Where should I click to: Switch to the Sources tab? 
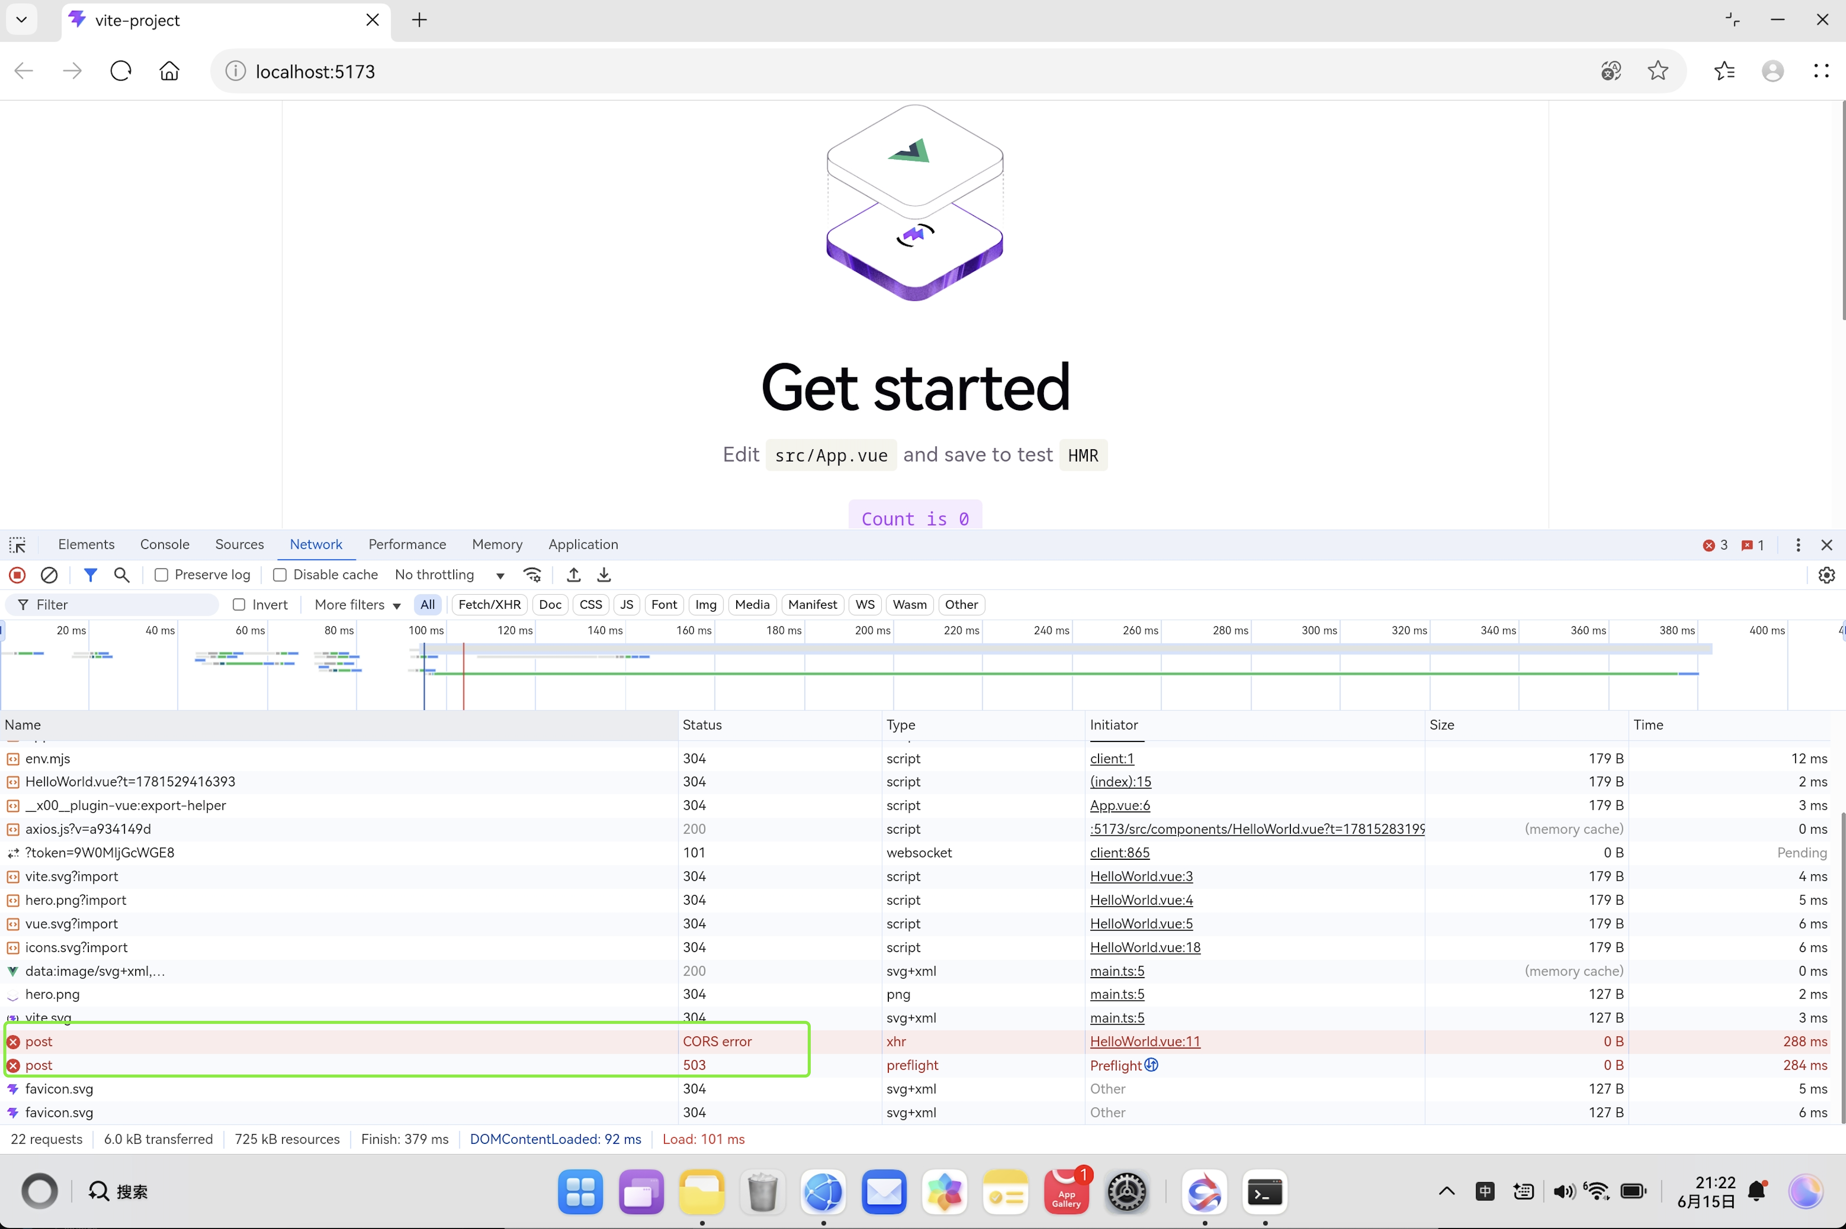point(239,545)
